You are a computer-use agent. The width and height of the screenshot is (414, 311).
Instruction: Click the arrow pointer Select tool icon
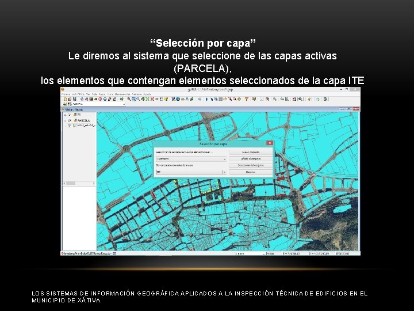[206, 99]
